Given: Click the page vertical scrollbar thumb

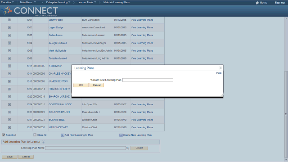Looking at the screenshot, I should click(286, 114).
